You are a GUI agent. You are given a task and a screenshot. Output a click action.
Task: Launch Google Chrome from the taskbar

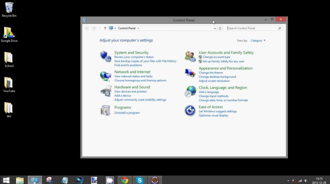point(125,180)
